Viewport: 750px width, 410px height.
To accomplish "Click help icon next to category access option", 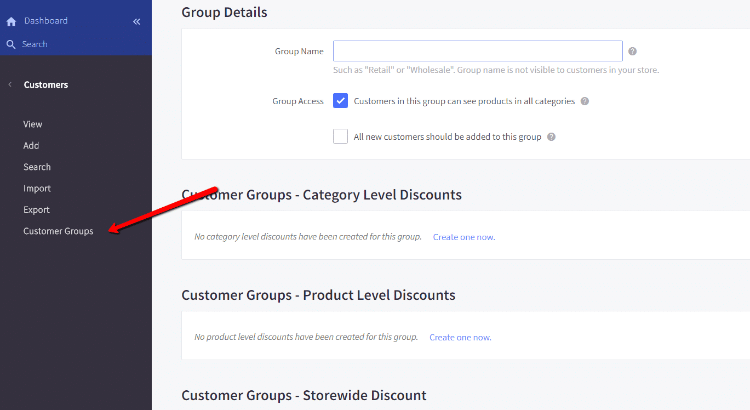I will [585, 101].
